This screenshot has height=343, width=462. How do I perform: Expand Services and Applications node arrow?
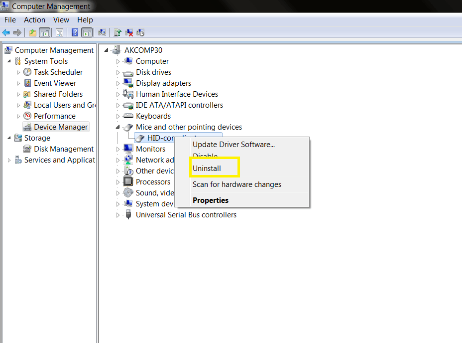[9, 160]
